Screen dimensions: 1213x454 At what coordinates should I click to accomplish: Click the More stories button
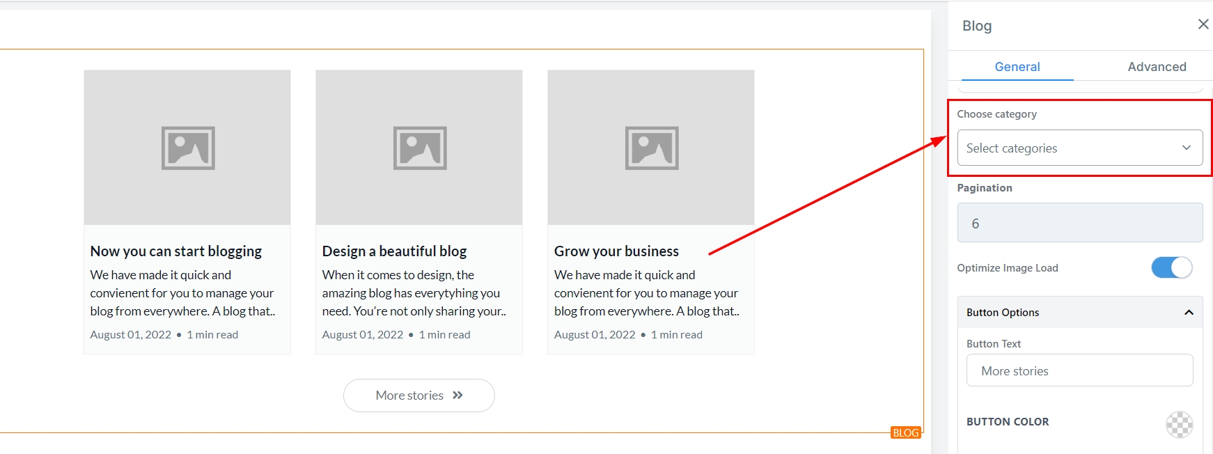[x=418, y=396]
